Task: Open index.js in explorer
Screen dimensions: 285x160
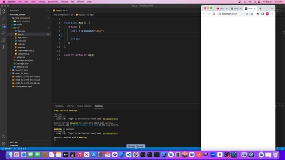Action: (x=21, y=44)
